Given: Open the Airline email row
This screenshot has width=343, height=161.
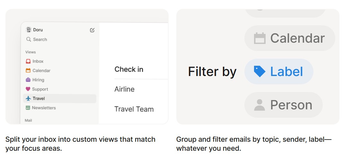Looking at the screenshot, I should click(x=125, y=89).
